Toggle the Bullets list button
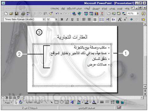148x111 pixels. tap(101, 19)
